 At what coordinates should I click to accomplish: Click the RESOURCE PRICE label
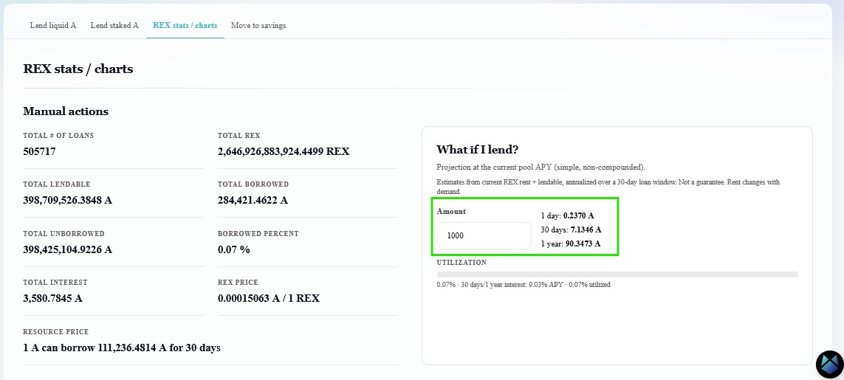point(56,331)
